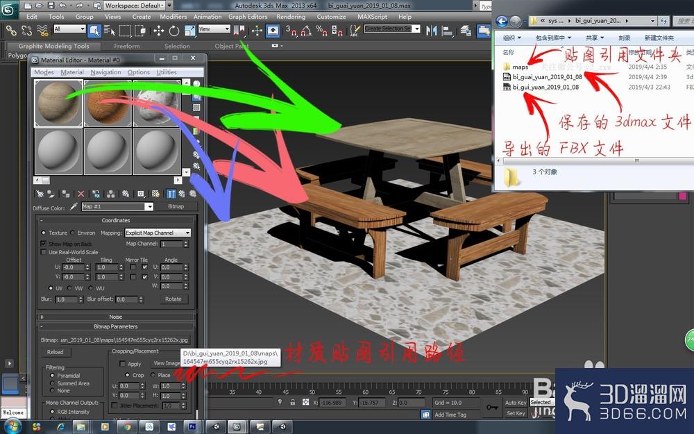Viewport: 694px width, 434px height.
Task: Open the Mirror tool
Action: tap(431, 30)
